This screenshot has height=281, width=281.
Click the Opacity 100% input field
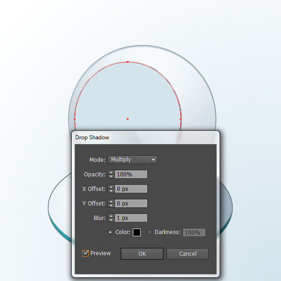click(x=131, y=175)
